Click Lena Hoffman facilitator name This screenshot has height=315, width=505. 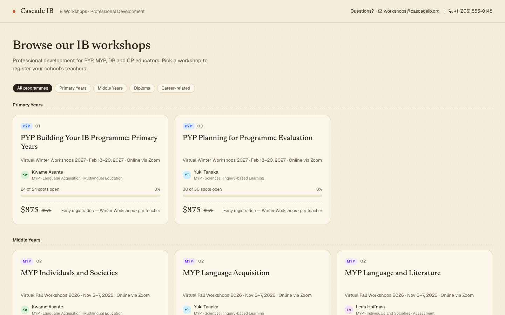pyautogui.click(x=370, y=307)
